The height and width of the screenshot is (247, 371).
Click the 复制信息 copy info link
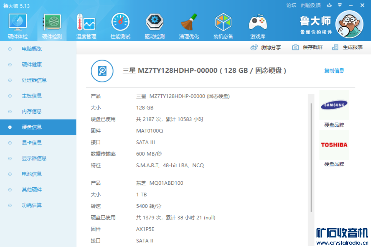click(x=334, y=70)
